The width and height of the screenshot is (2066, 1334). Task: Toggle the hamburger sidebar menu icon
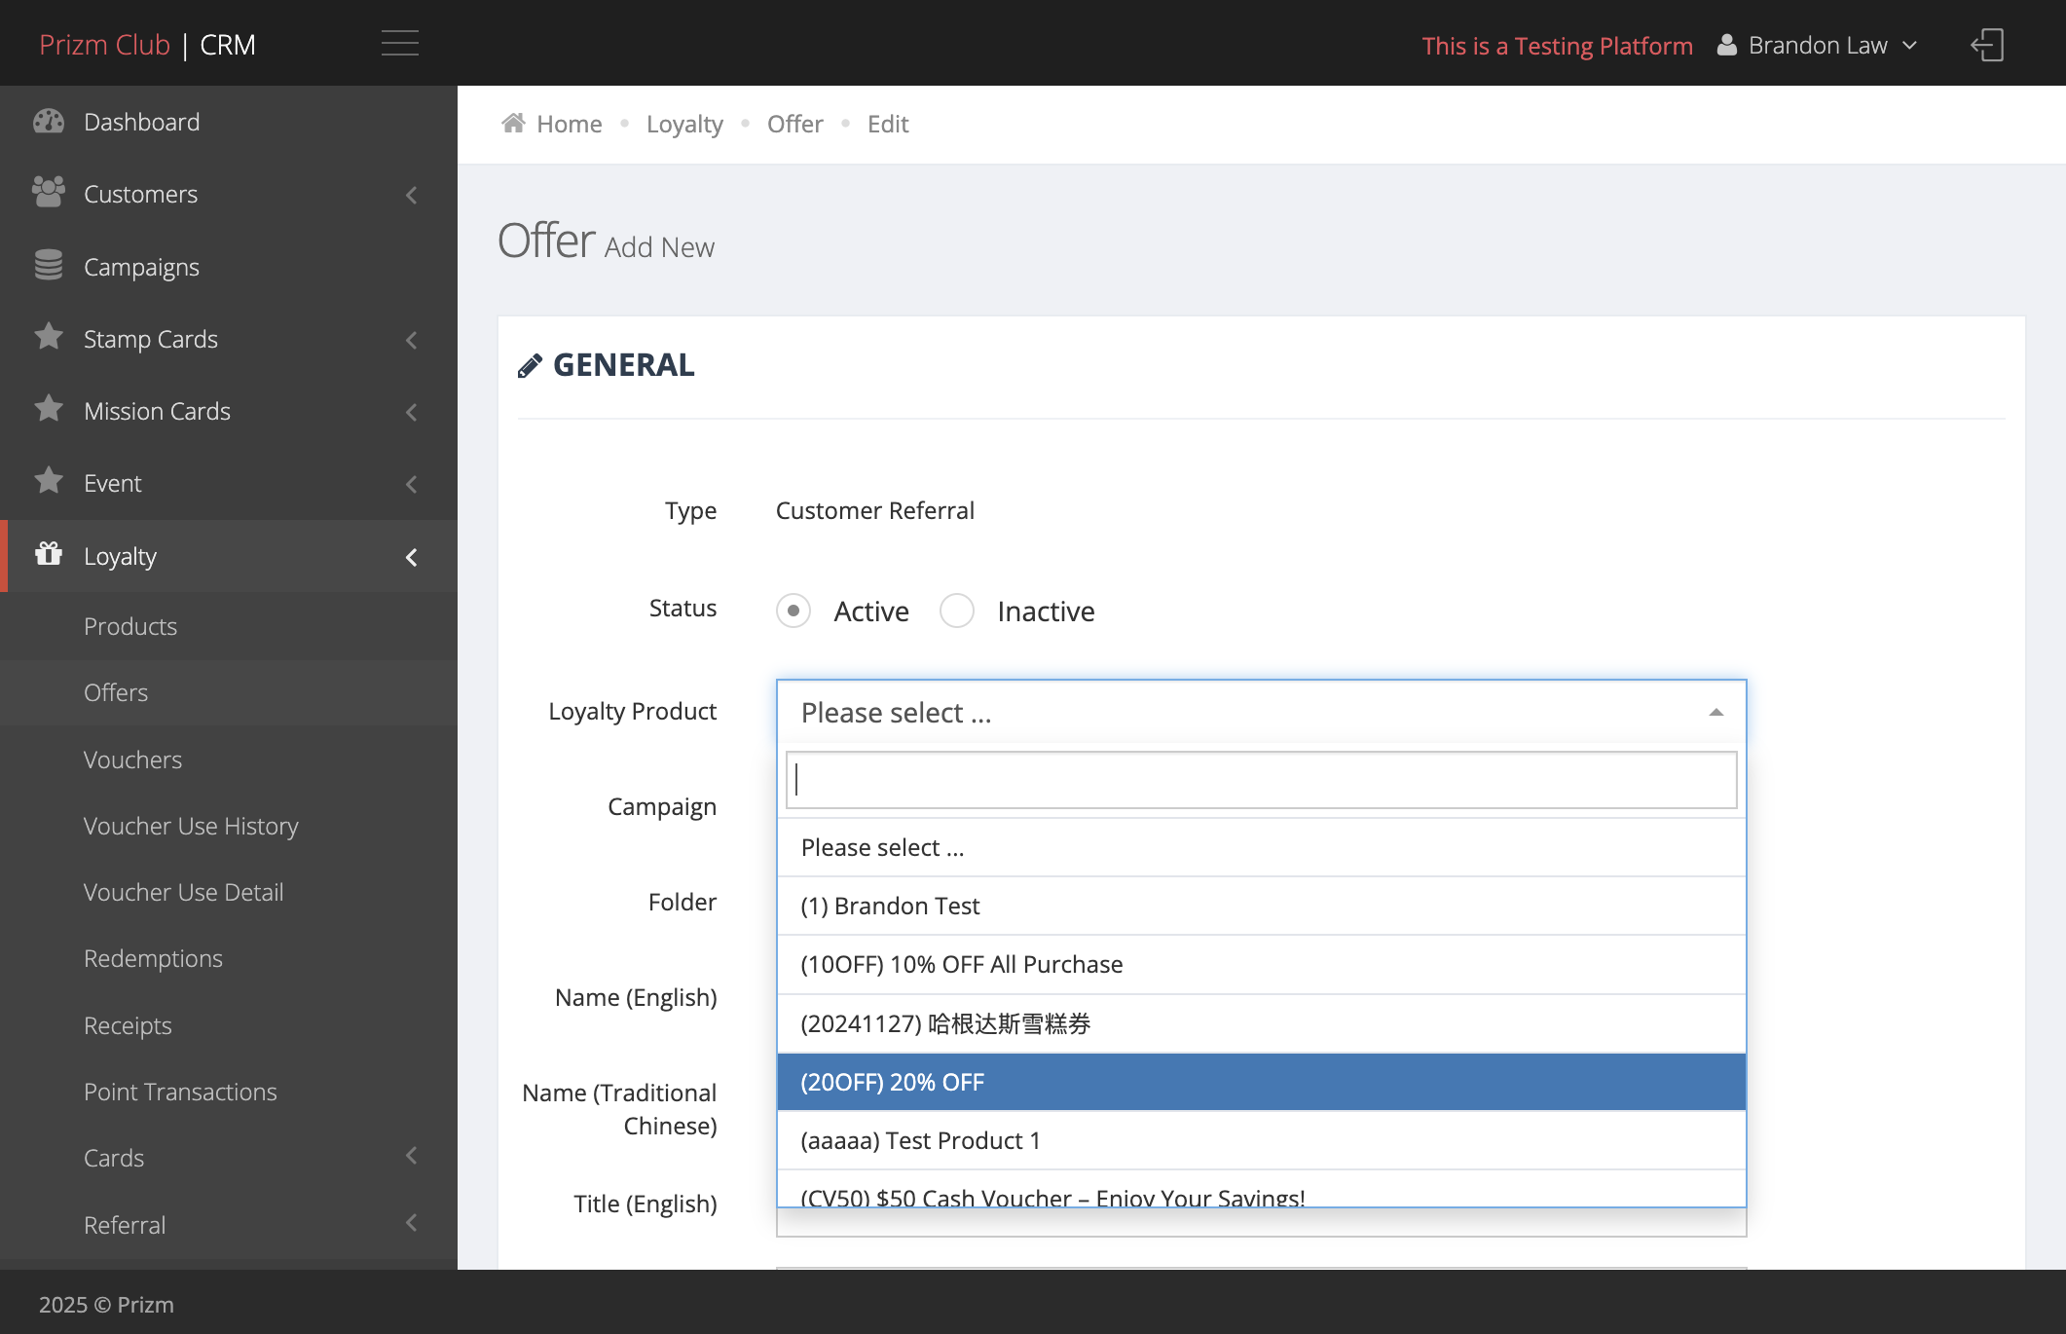(400, 44)
